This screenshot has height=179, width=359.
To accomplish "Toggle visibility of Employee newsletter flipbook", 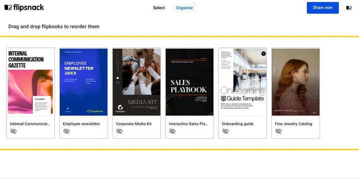I will tap(66, 131).
